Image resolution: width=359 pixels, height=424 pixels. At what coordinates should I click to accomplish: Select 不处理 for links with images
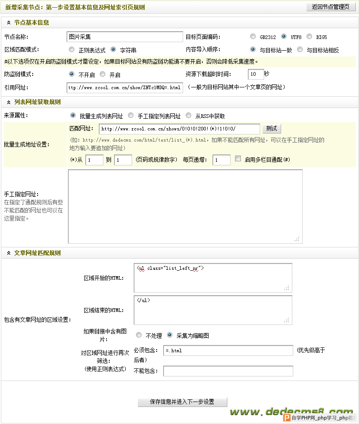pyautogui.click(x=139, y=335)
